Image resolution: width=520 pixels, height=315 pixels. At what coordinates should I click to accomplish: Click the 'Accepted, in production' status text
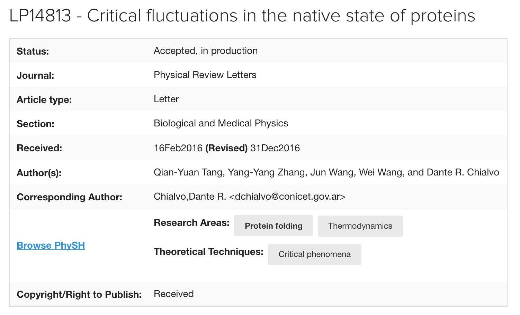(x=206, y=51)
